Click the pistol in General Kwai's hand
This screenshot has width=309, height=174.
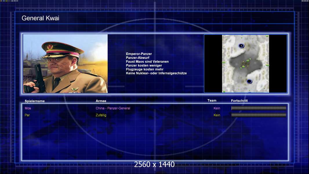(37, 79)
